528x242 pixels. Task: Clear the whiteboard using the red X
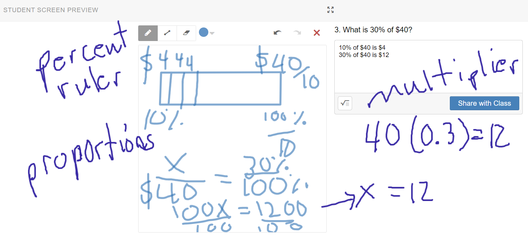[x=317, y=32]
